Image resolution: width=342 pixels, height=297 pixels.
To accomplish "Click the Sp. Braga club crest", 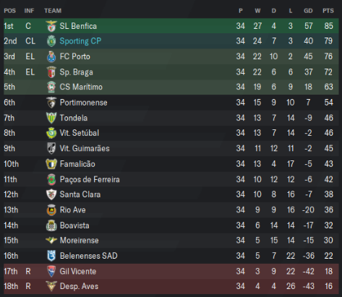I will (51, 72).
